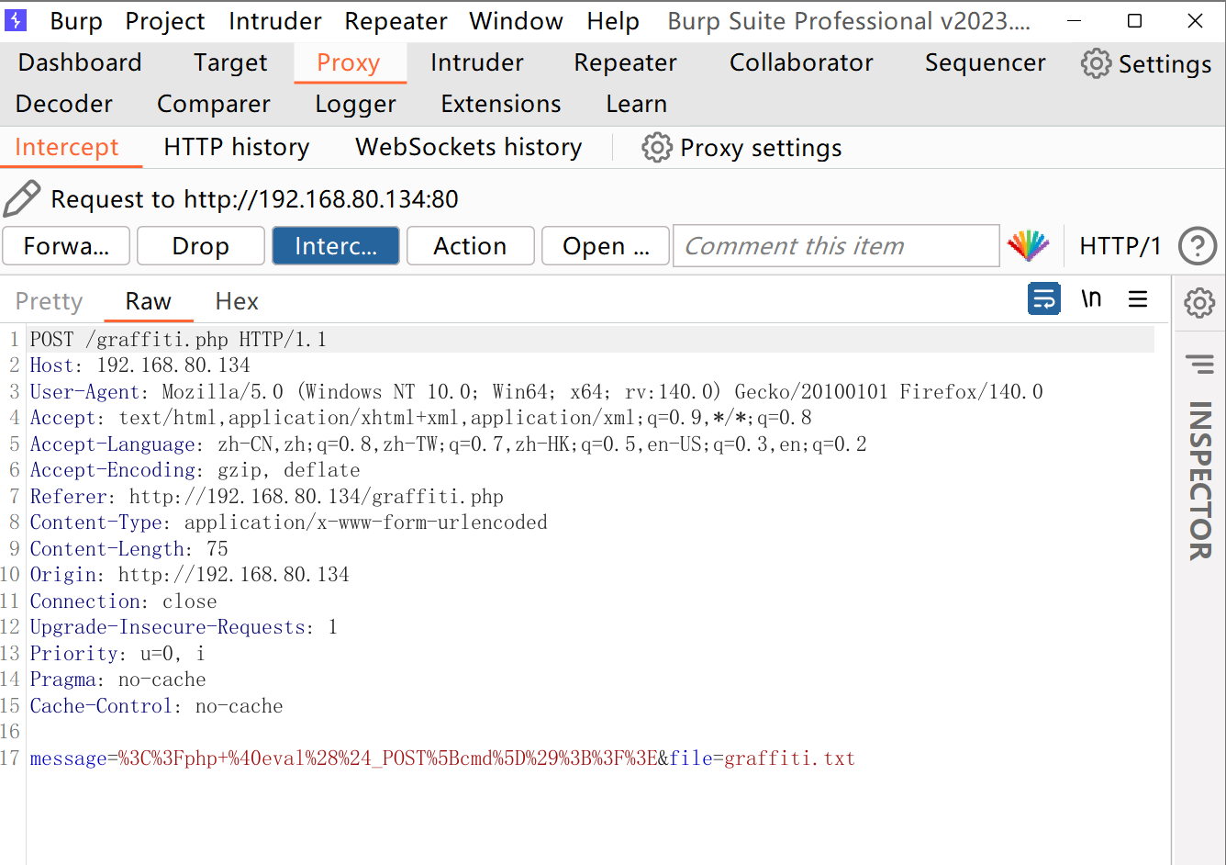Pick a highlight color with the rainbow icon
This screenshot has width=1226, height=865.
tap(1028, 246)
